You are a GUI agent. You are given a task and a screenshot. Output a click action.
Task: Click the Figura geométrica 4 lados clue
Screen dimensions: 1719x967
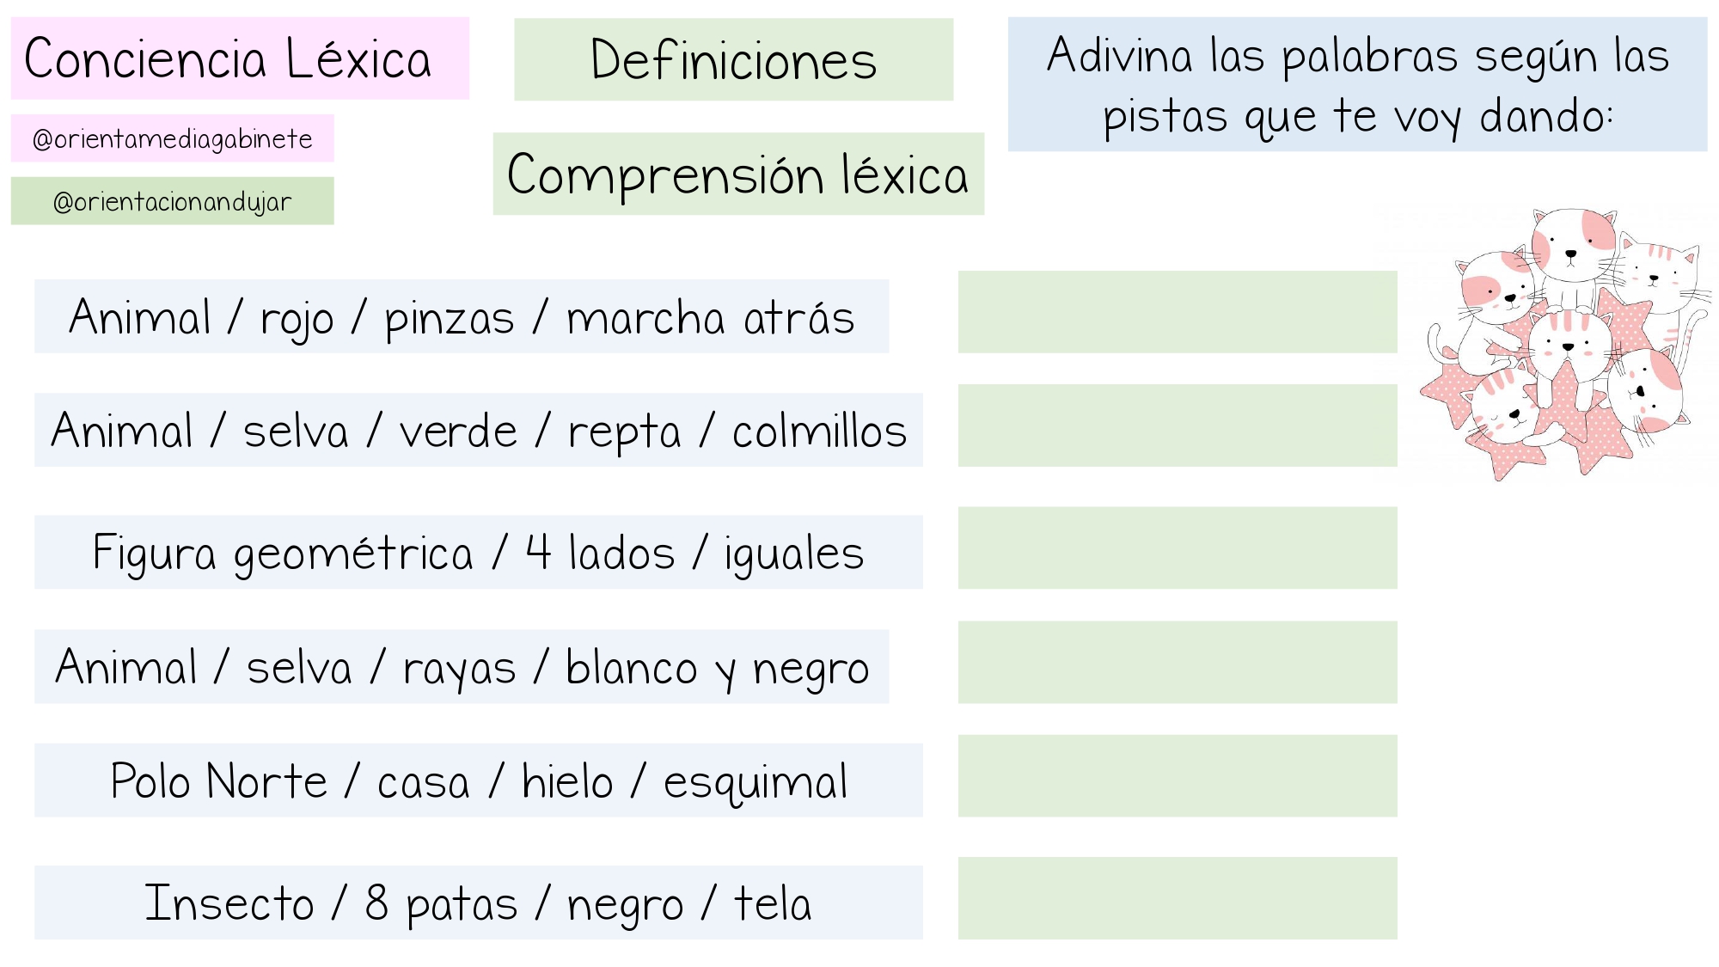pos(479,552)
